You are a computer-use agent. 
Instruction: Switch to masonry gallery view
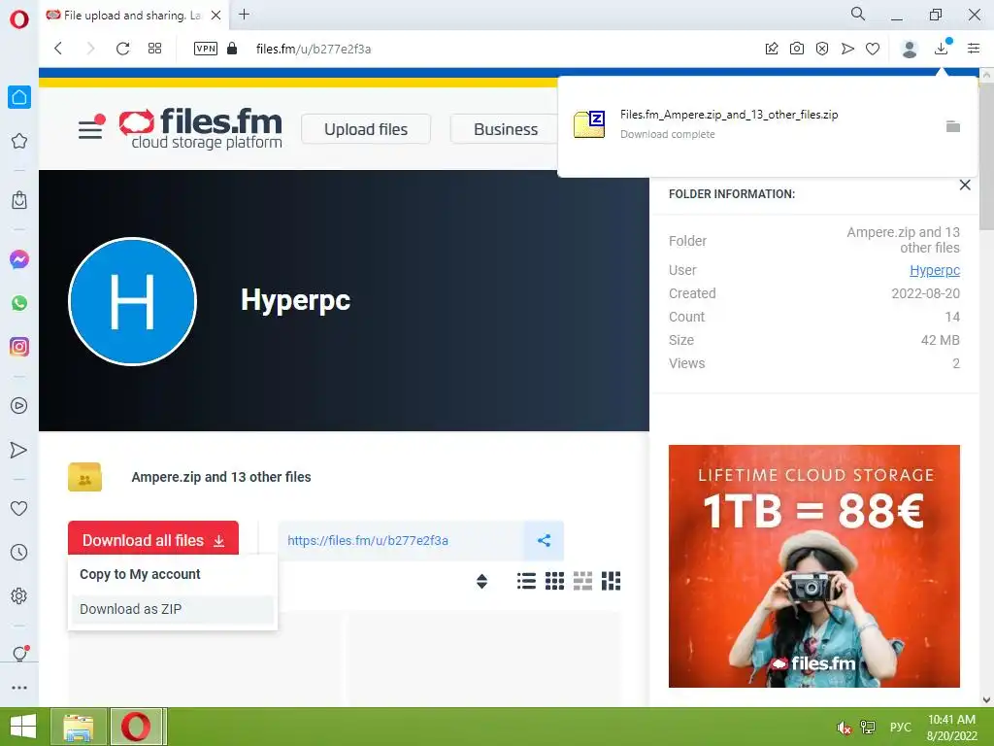tap(612, 581)
